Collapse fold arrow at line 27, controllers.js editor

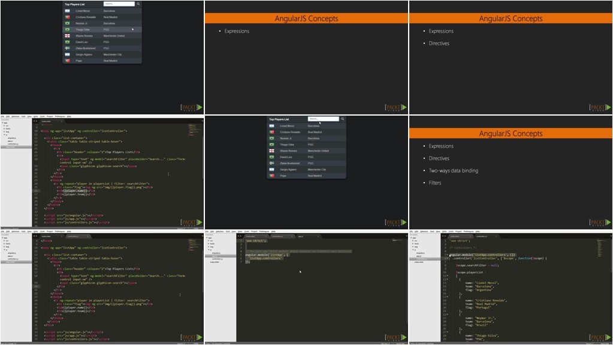[447, 332]
